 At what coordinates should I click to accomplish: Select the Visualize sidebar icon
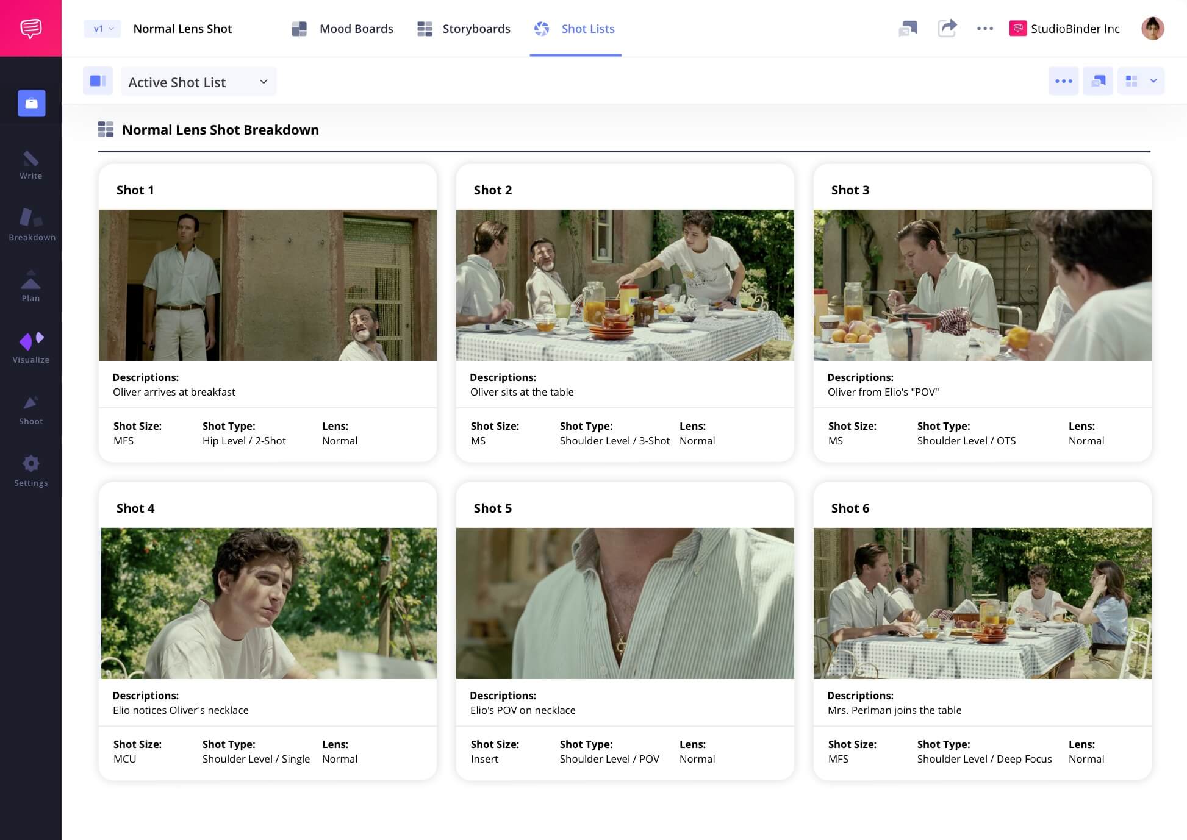[30, 347]
